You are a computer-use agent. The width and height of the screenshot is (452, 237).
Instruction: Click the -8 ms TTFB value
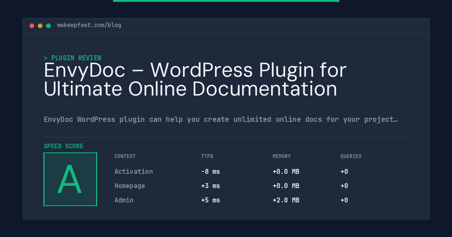tap(211, 172)
